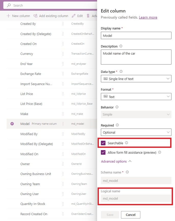Open the Format Text dropdown
The width and height of the screenshot is (175, 221).
click(x=136, y=97)
